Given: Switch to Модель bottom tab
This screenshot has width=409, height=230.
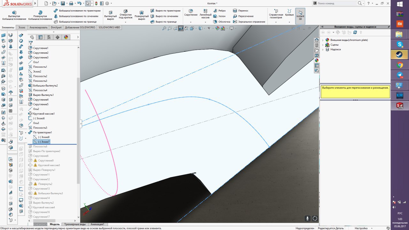Looking at the screenshot, I should 55,224.
